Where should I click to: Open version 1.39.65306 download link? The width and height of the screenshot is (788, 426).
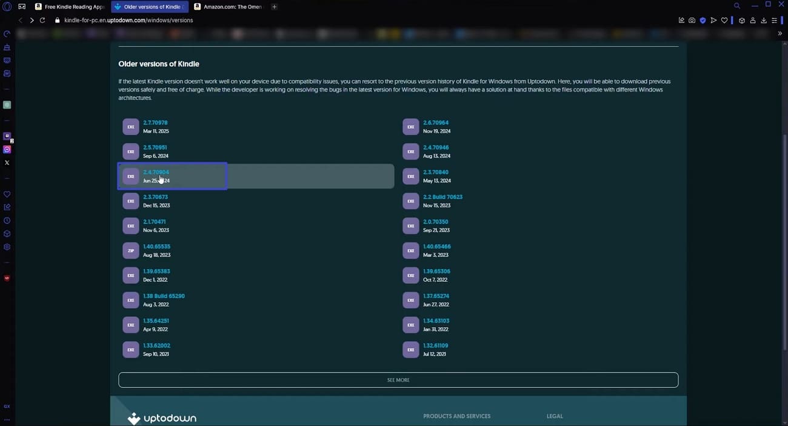tap(436, 271)
